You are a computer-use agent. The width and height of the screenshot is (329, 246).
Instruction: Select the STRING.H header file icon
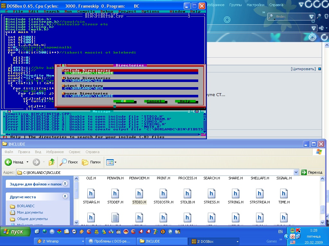pos(236,194)
